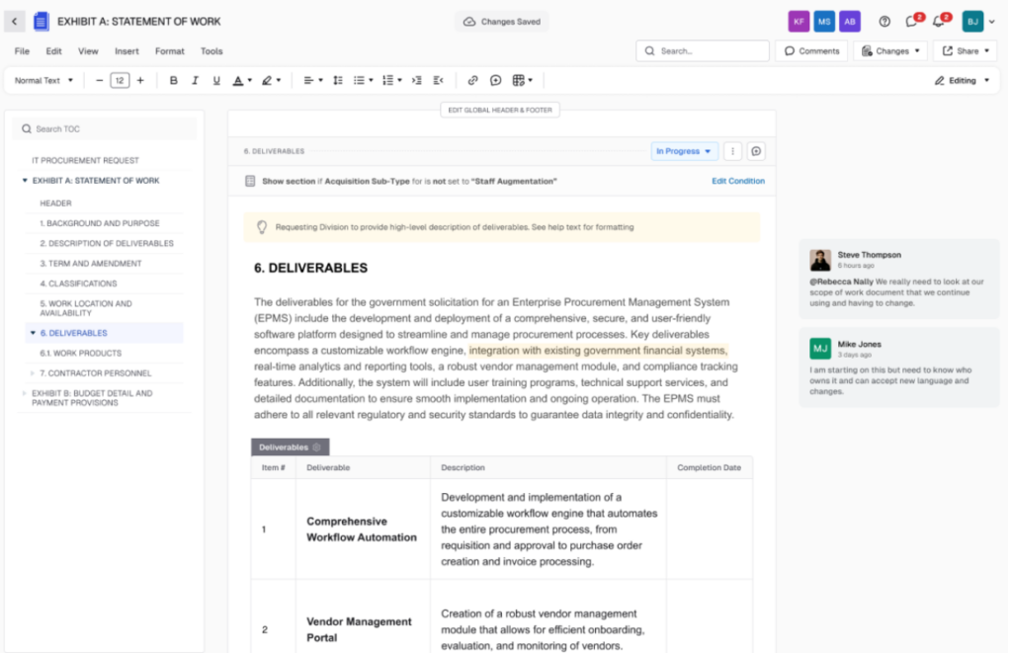Add a comment via toolbar comment icon
The height and width of the screenshot is (653, 1012).
495,80
